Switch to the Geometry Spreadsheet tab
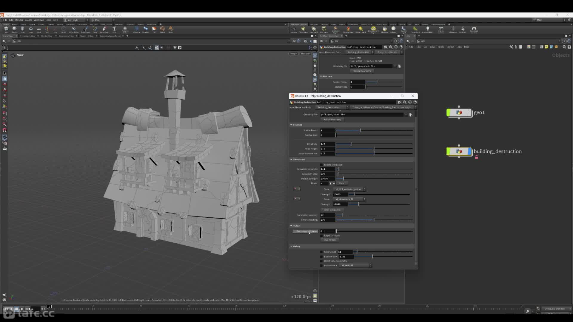This screenshot has height=322, width=573. (x=110, y=36)
